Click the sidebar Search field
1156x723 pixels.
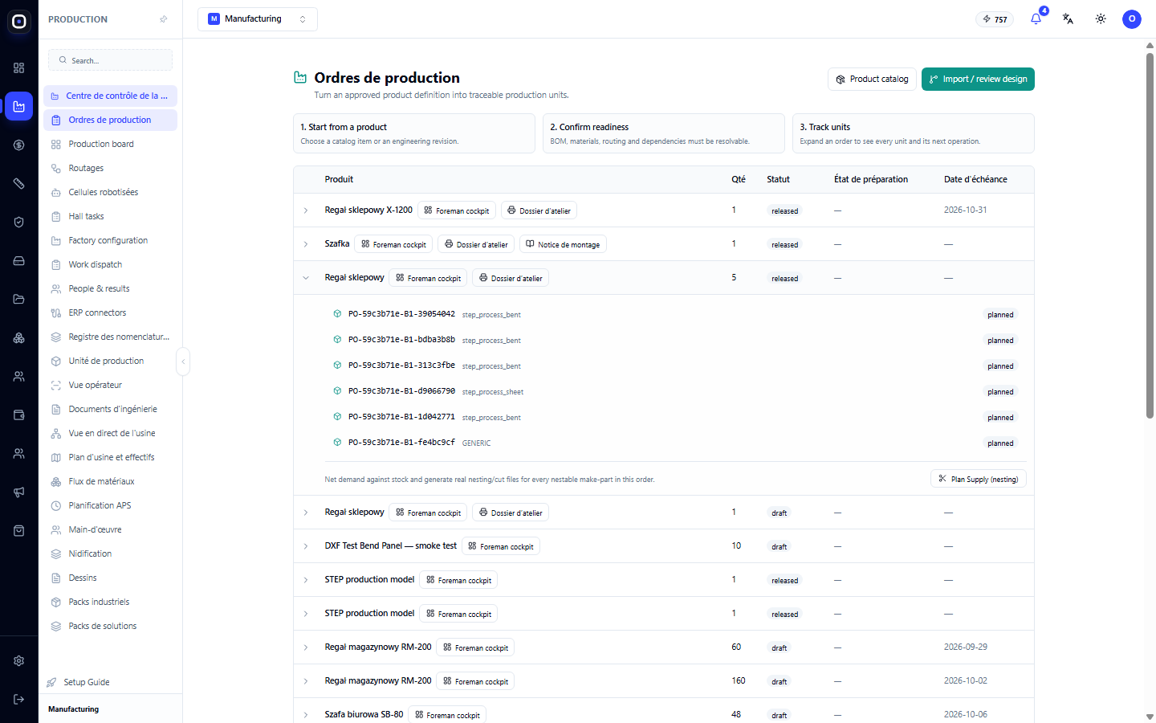pyautogui.click(x=111, y=60)
